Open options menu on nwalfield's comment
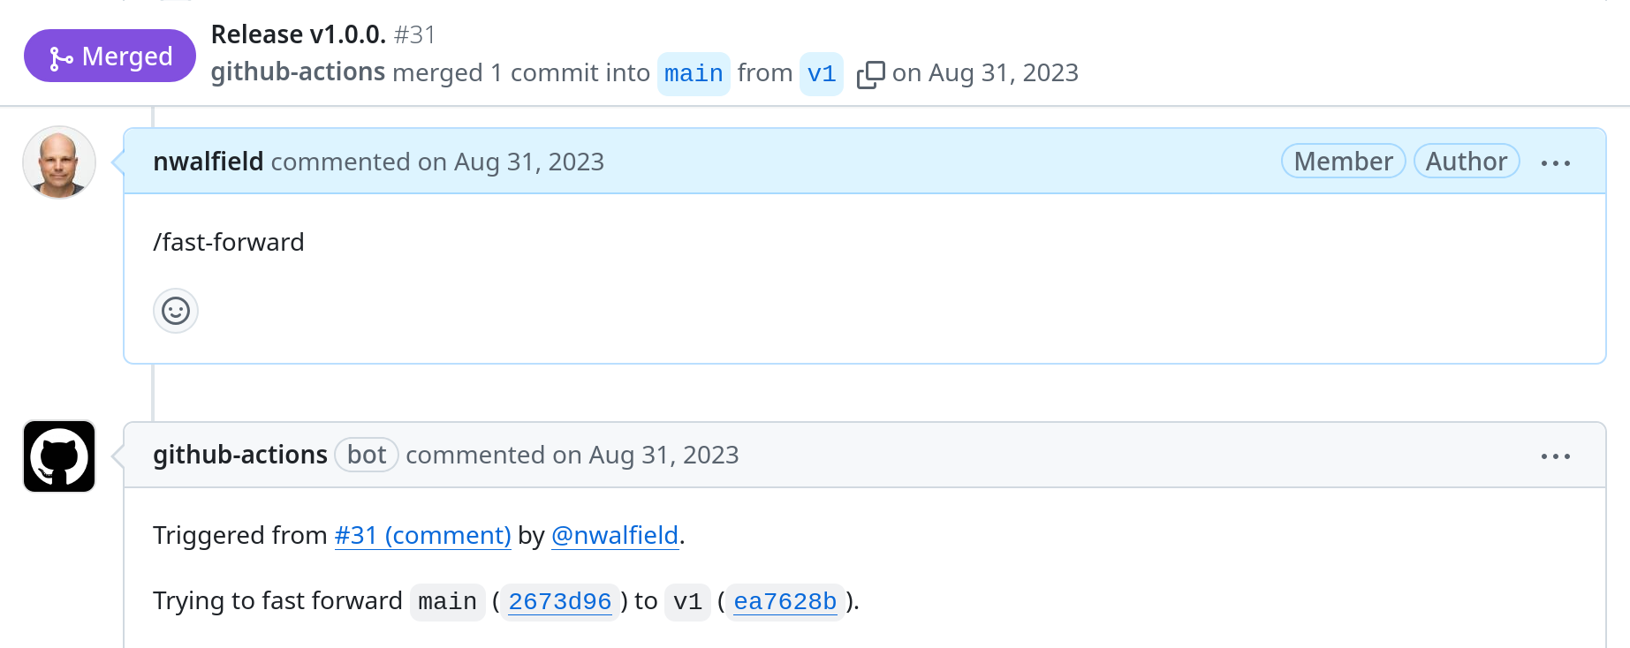 click(1555, 163)
